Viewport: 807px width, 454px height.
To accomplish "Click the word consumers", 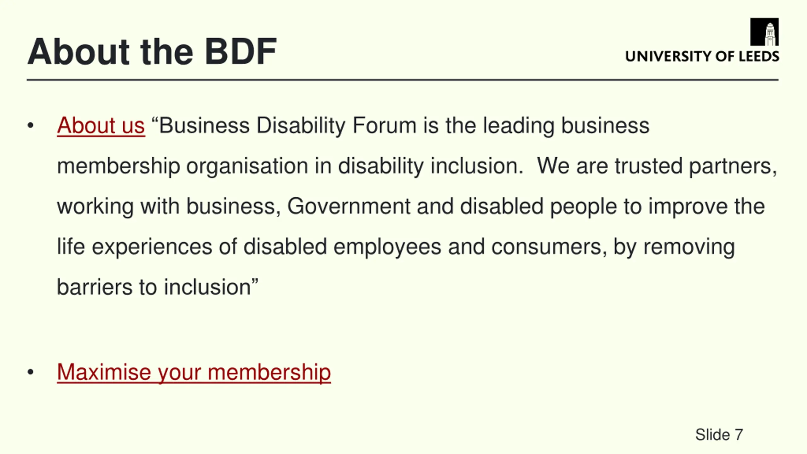I will point(549,247).
